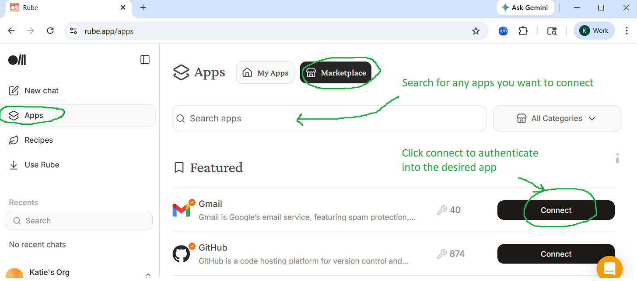Click the Featured bookmark icon
Viewport: 637px width, 281px height.
click(179, 168)
